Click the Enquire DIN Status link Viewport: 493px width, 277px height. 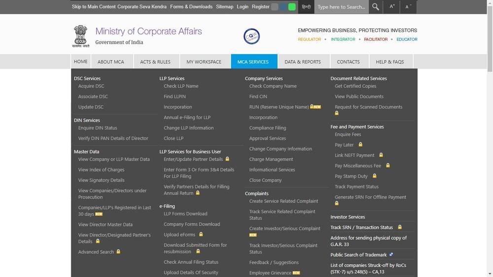98,128
